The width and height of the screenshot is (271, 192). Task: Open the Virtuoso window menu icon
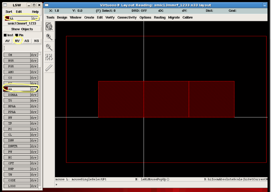pos(46,5)
